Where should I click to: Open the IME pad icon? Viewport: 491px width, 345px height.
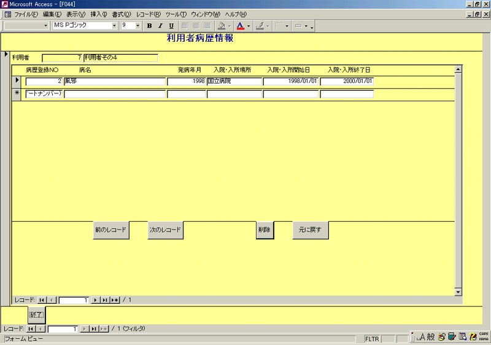coord(441,337)
